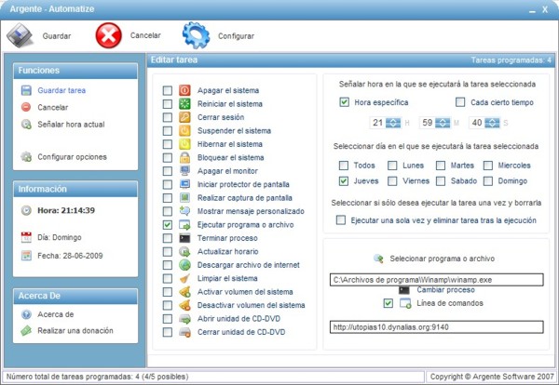Click the yellow Hibernar el sistema icon
559x385 pixels.
coord(184,144)
